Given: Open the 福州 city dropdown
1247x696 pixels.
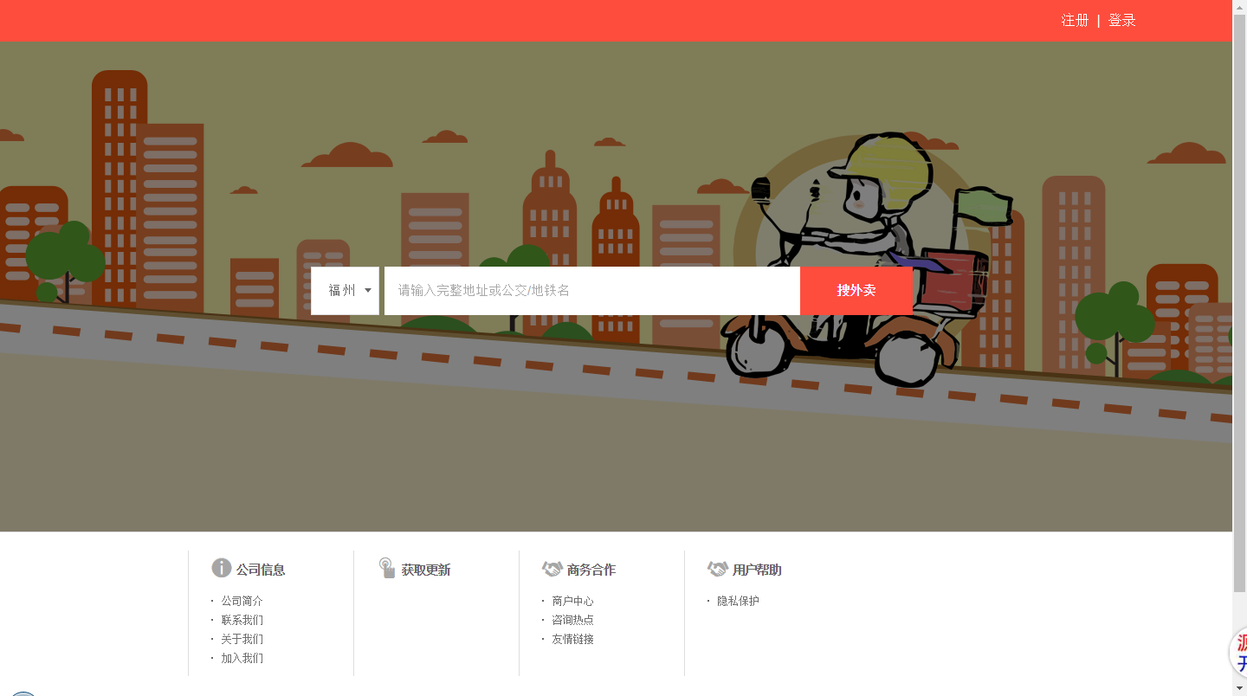Looking at the screenshot, I should pyautogui.click(x=346, y=291).
